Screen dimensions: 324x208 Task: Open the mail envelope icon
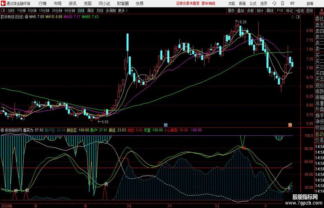point(292,3)
